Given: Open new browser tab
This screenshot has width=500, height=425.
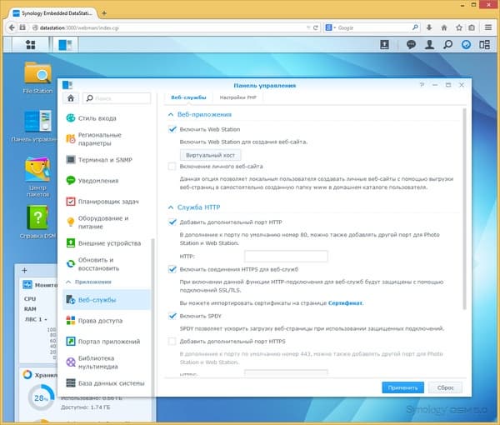Looking at the screenshot, I should [x=104, y=13].
